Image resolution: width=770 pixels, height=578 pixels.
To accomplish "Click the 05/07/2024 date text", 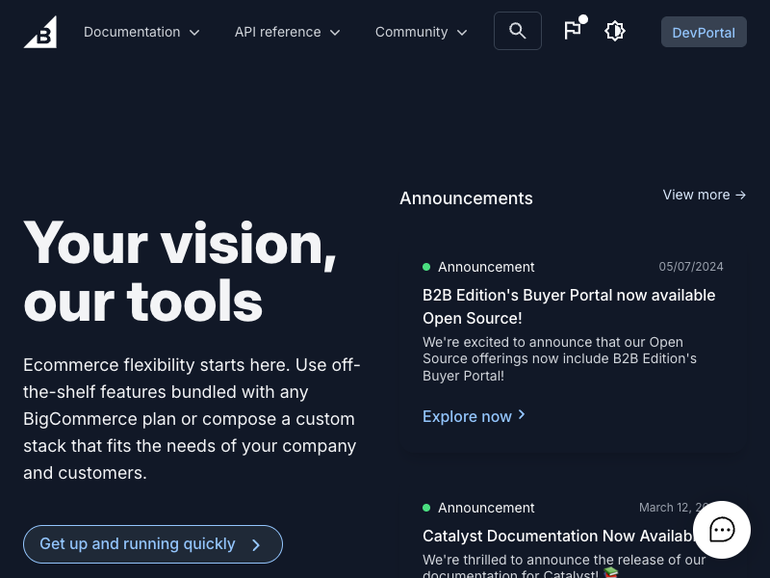I will tap(691, 267).
